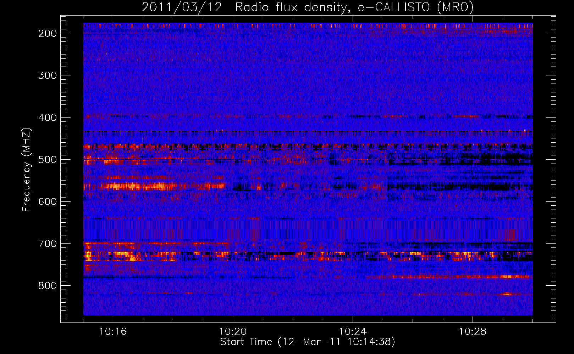Image resolution: width=574 pixels, height=354 pixels.
Task: Click the 500 frequency tick label
Action: 48,160
